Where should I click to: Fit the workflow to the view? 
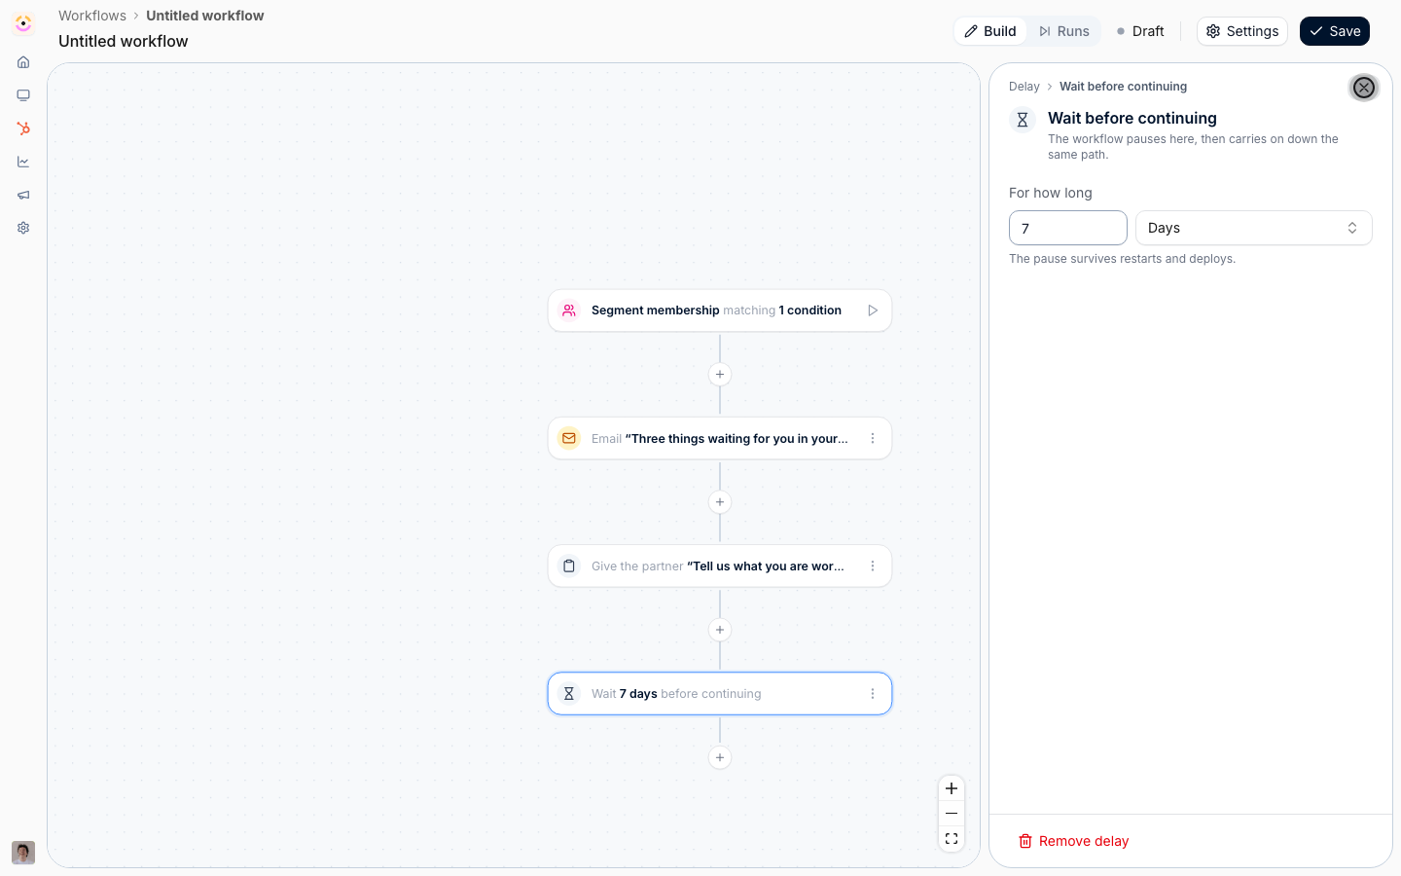coord(952,839)
